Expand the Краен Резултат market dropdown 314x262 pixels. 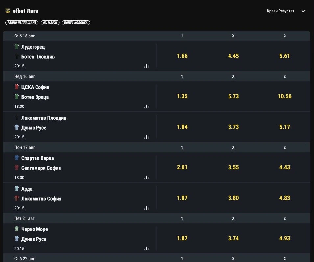click(x=286, y=11)
